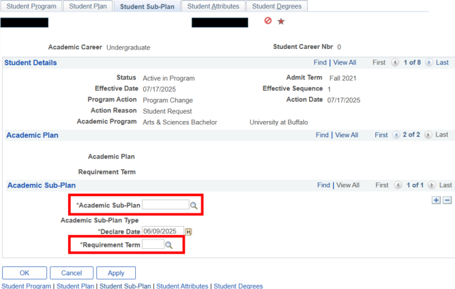Select the Student Degrees tab
Screen dimensions: 455x289
pos(277,6)
